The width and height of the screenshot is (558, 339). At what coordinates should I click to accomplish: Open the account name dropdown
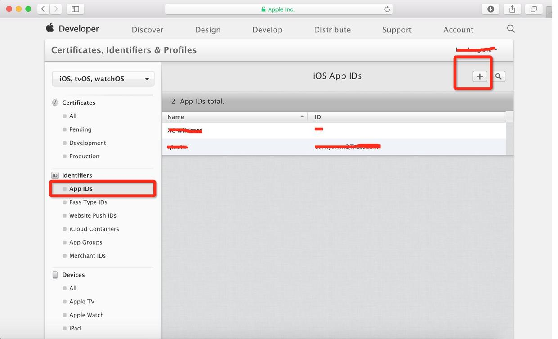pos(477,49)
